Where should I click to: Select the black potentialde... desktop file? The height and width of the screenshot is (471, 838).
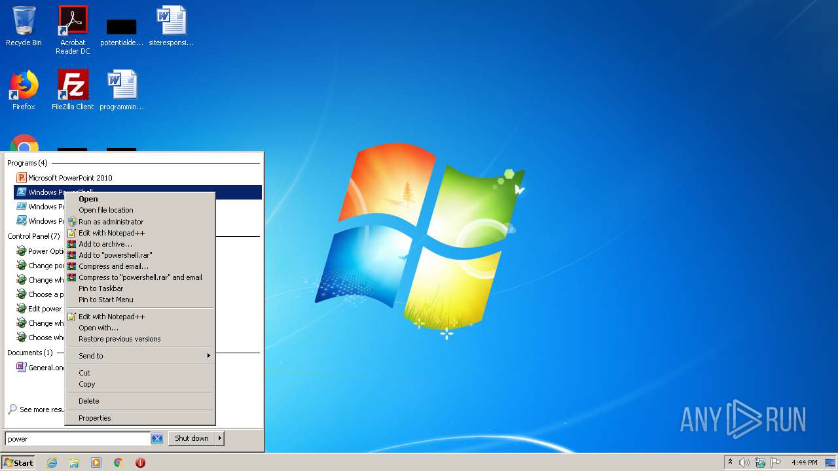click(x=122, y=31)
